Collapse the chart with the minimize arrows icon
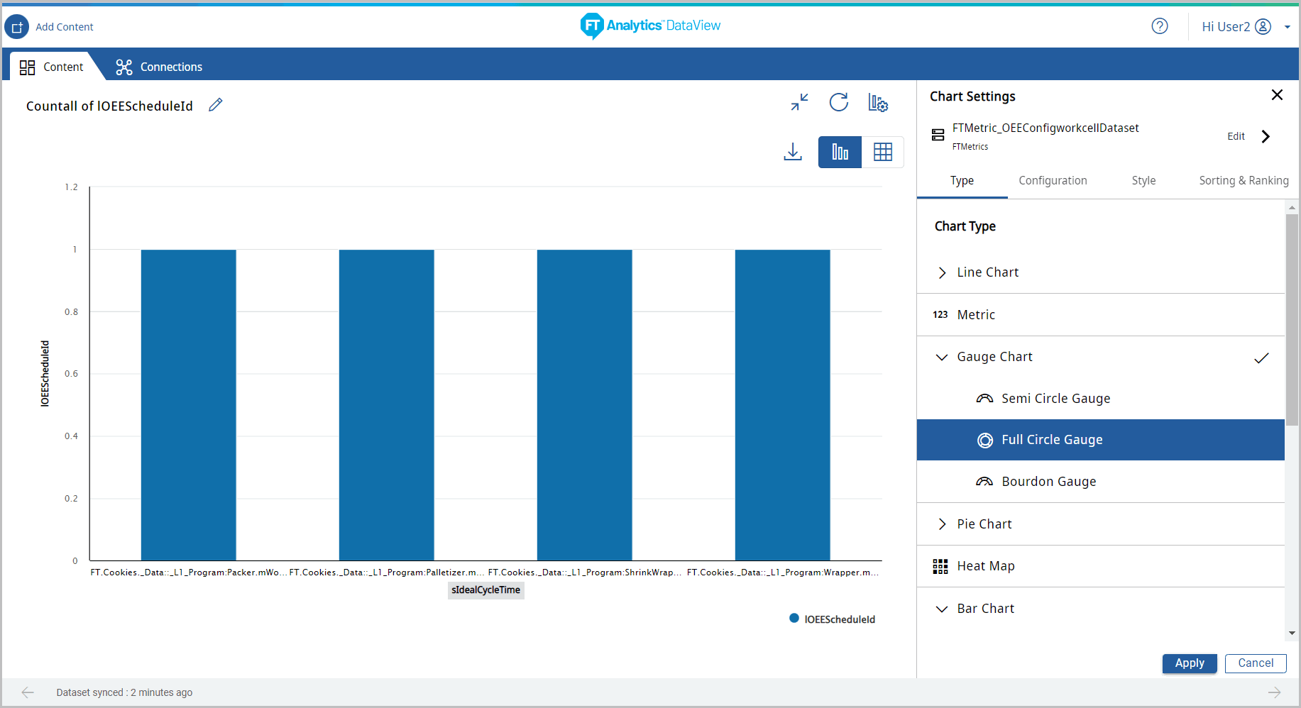 click(799, 102)
